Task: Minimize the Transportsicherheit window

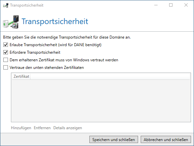Action: pos(156,5)
